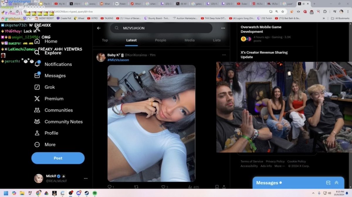352x197 pixels.
Task: Open the #MizVsJason hashtag link
Action: 118,60
